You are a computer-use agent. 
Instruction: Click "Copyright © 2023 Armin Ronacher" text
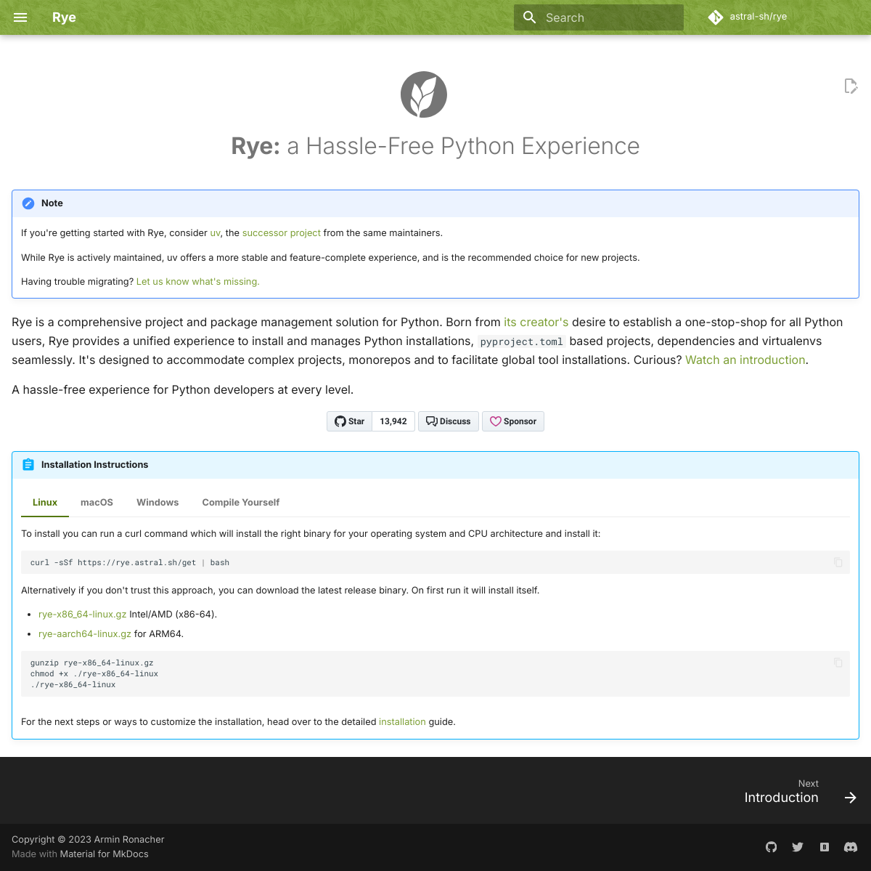[88, 840]
